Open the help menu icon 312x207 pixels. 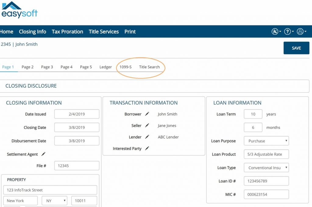[288, 31]
